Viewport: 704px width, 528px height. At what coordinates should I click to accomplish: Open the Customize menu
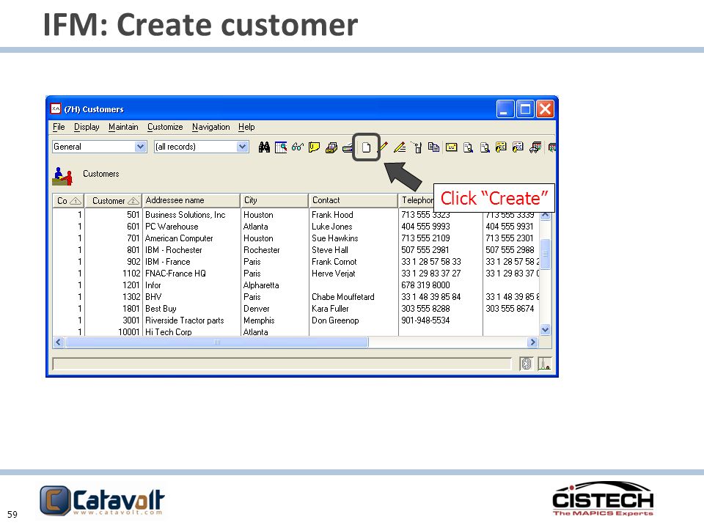coord(165,127)
